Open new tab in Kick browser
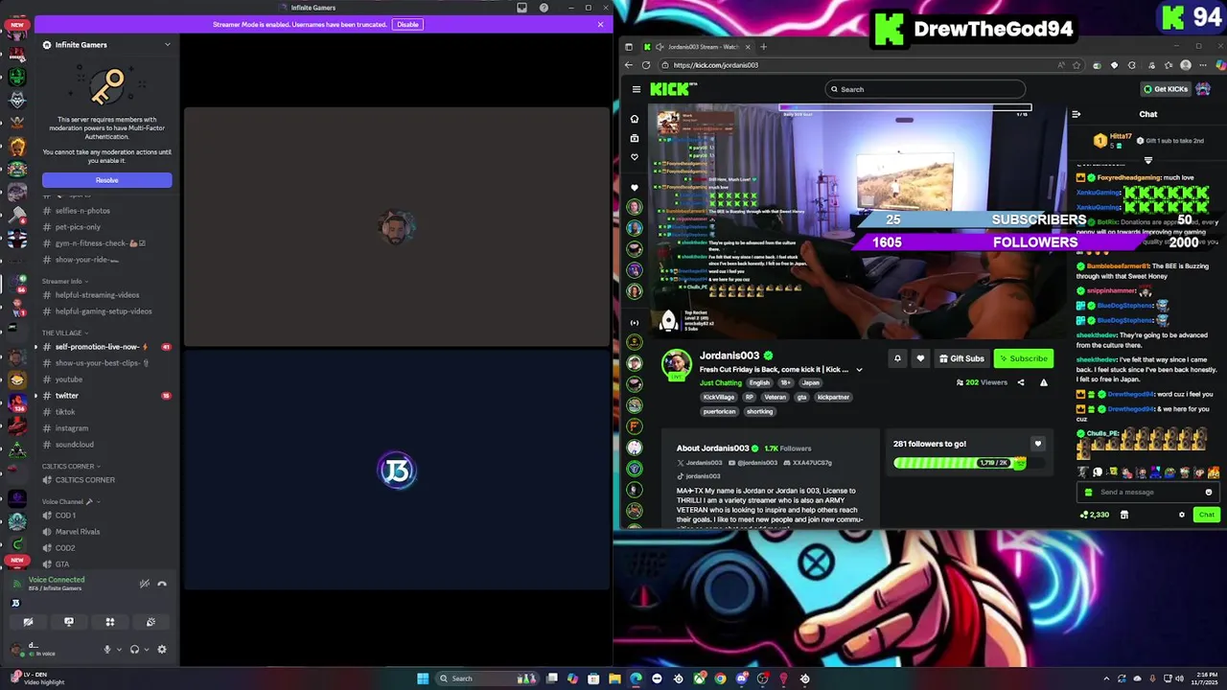 pyautogui.click(x=763, y=46)
